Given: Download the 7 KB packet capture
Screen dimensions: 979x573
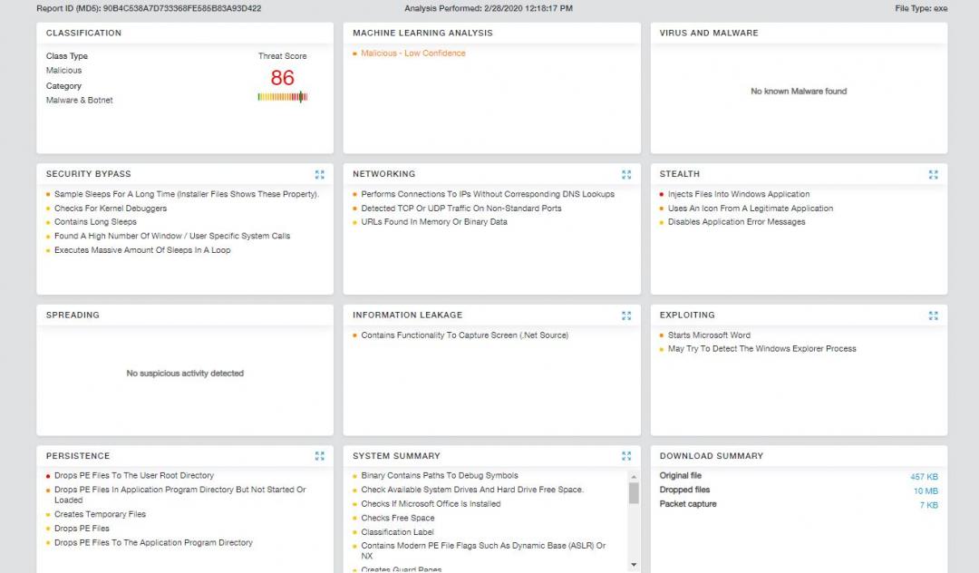Looking at the screenshot, I should [x=928, y=505].
